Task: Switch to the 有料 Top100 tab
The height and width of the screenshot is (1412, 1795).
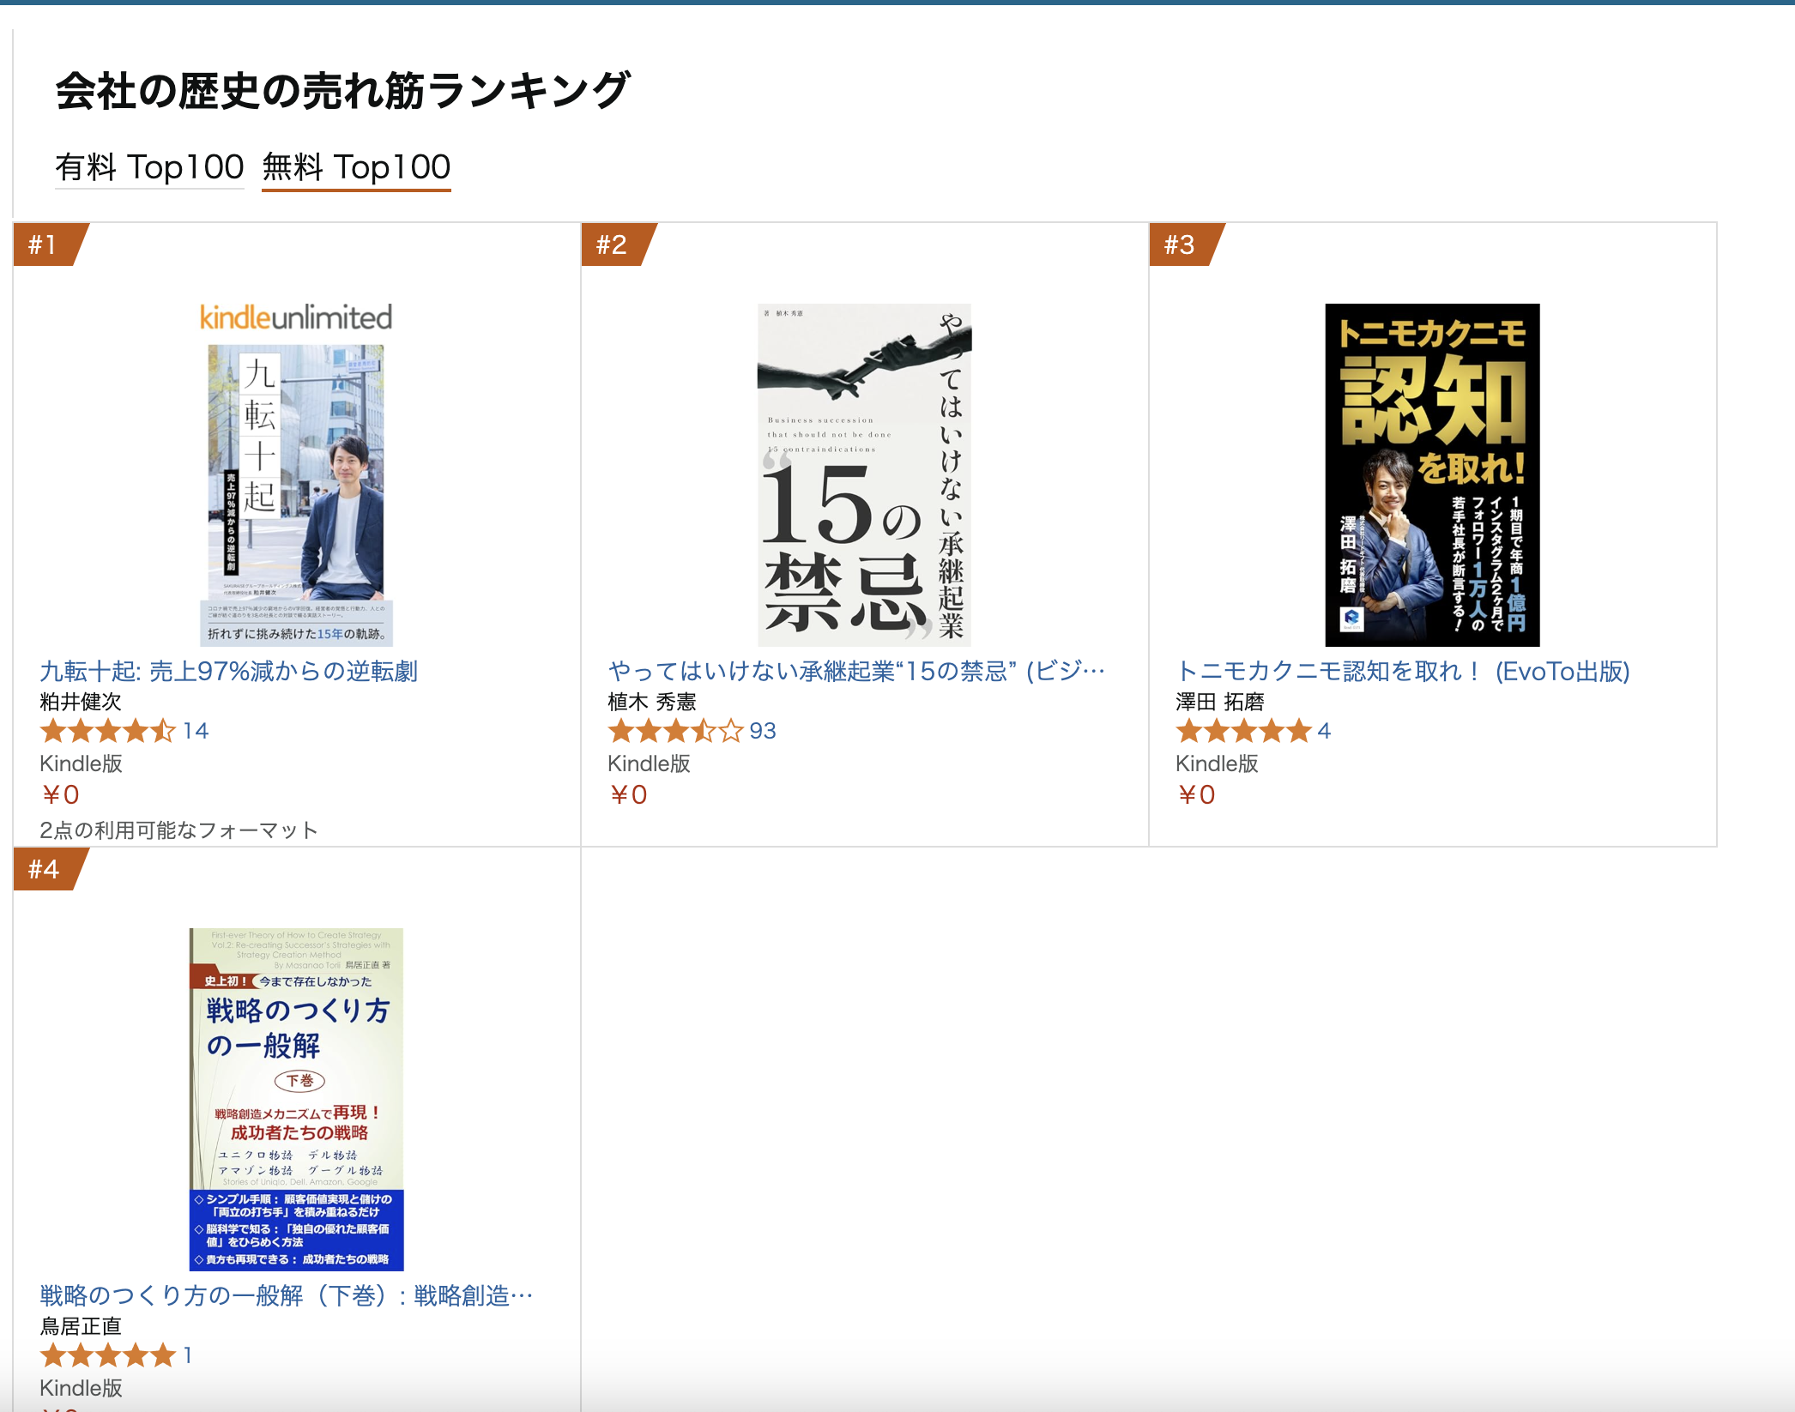Action: 149,166
